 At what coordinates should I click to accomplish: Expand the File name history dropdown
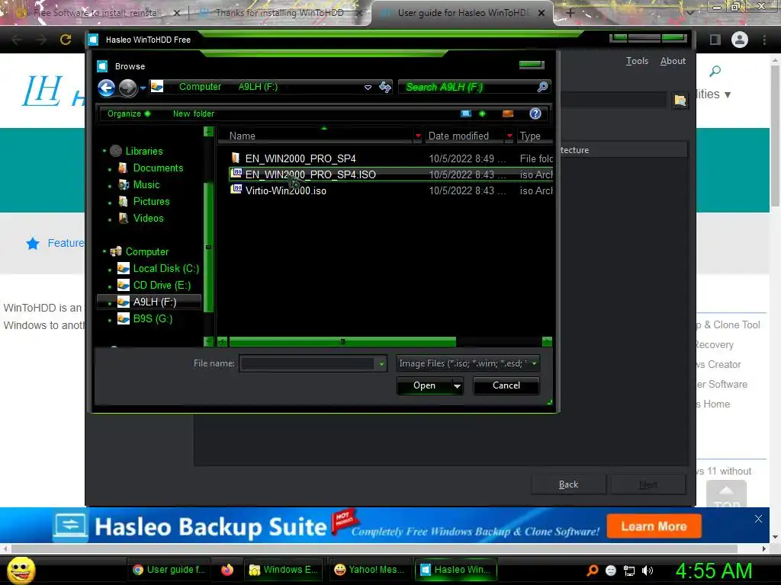pyautogui.click(x=381, y=363)
